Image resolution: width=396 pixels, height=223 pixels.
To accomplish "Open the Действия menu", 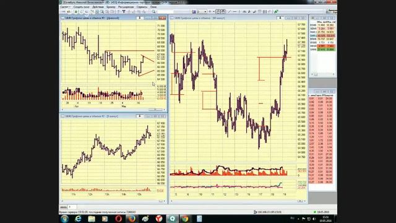I will 98,7.
